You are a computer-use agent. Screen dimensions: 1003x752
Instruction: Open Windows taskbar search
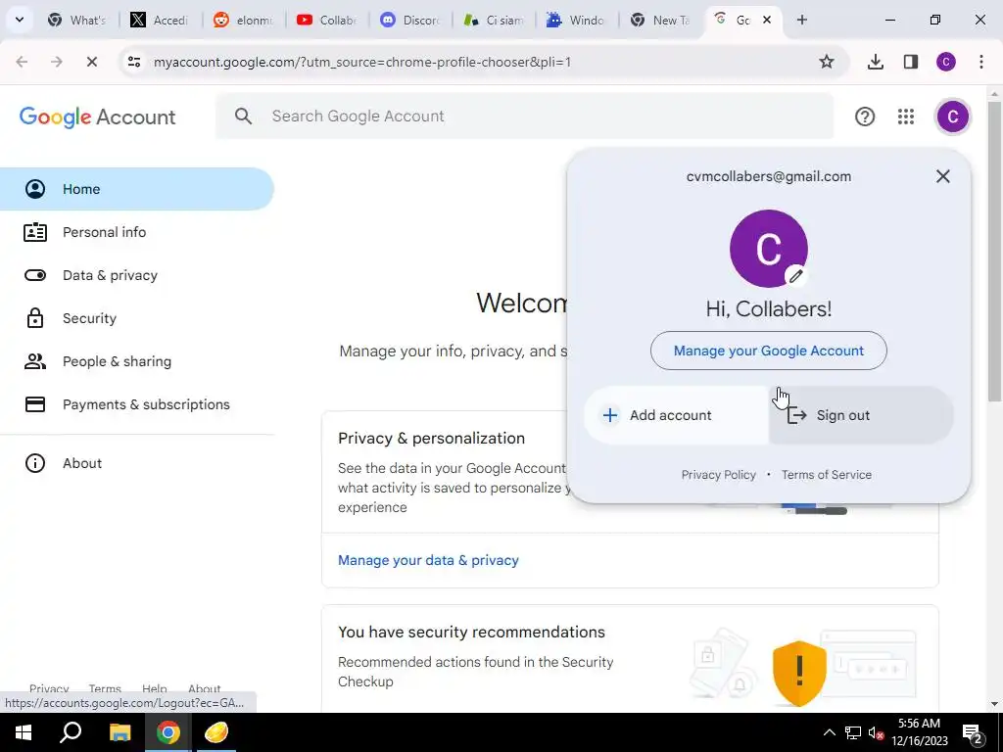[71, 732]
